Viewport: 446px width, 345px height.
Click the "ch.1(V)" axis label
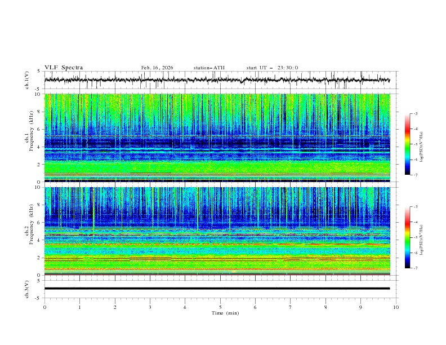point(27,80)
